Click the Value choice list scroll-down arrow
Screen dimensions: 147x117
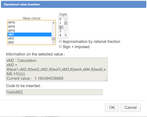click(54, 42)
